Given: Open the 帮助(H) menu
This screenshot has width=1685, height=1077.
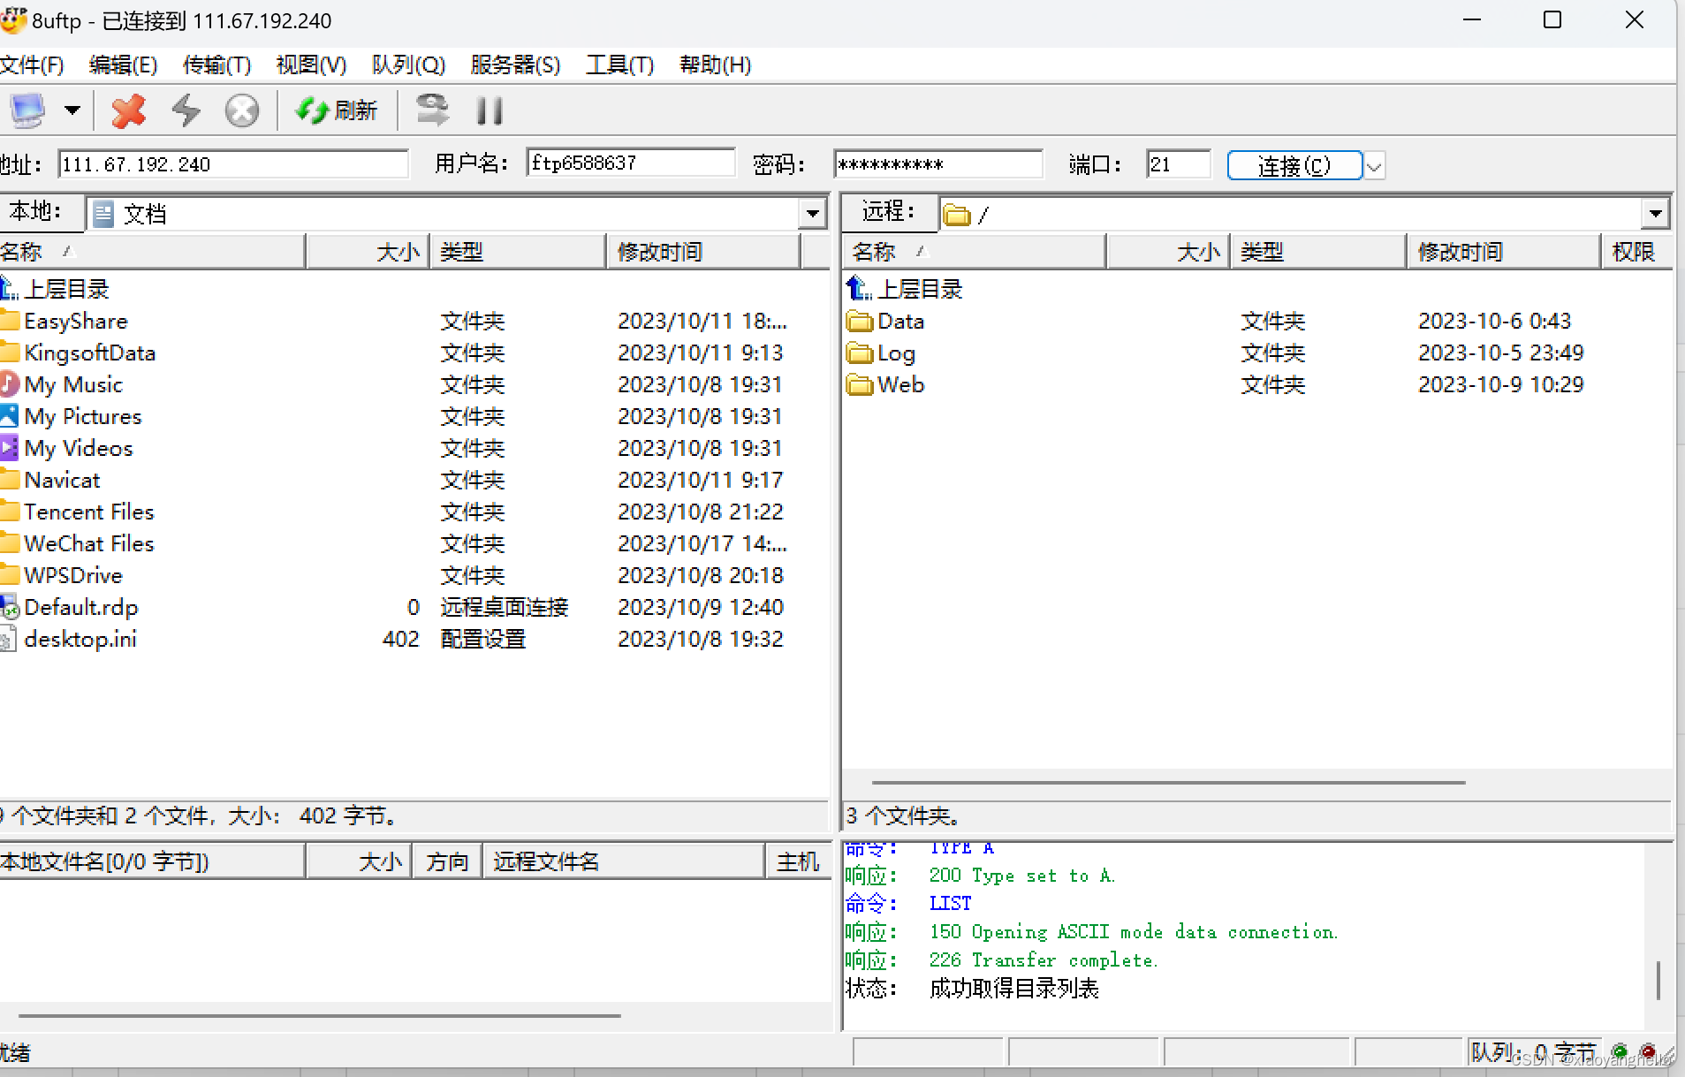Looking at the screenshot, I should pyautogui.click(x=715, y=64).
